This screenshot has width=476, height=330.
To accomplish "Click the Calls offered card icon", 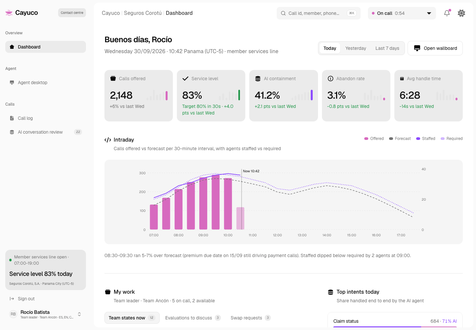I will [113, 79].
